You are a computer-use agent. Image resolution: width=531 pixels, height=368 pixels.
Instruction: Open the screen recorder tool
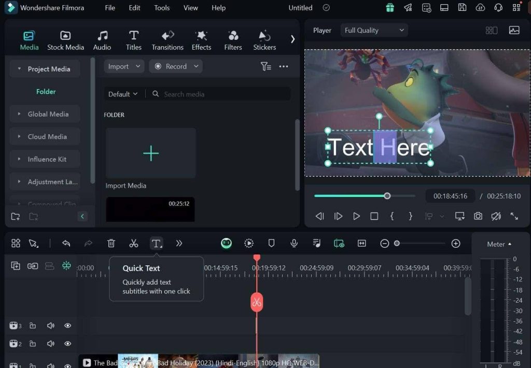(339, 243)
